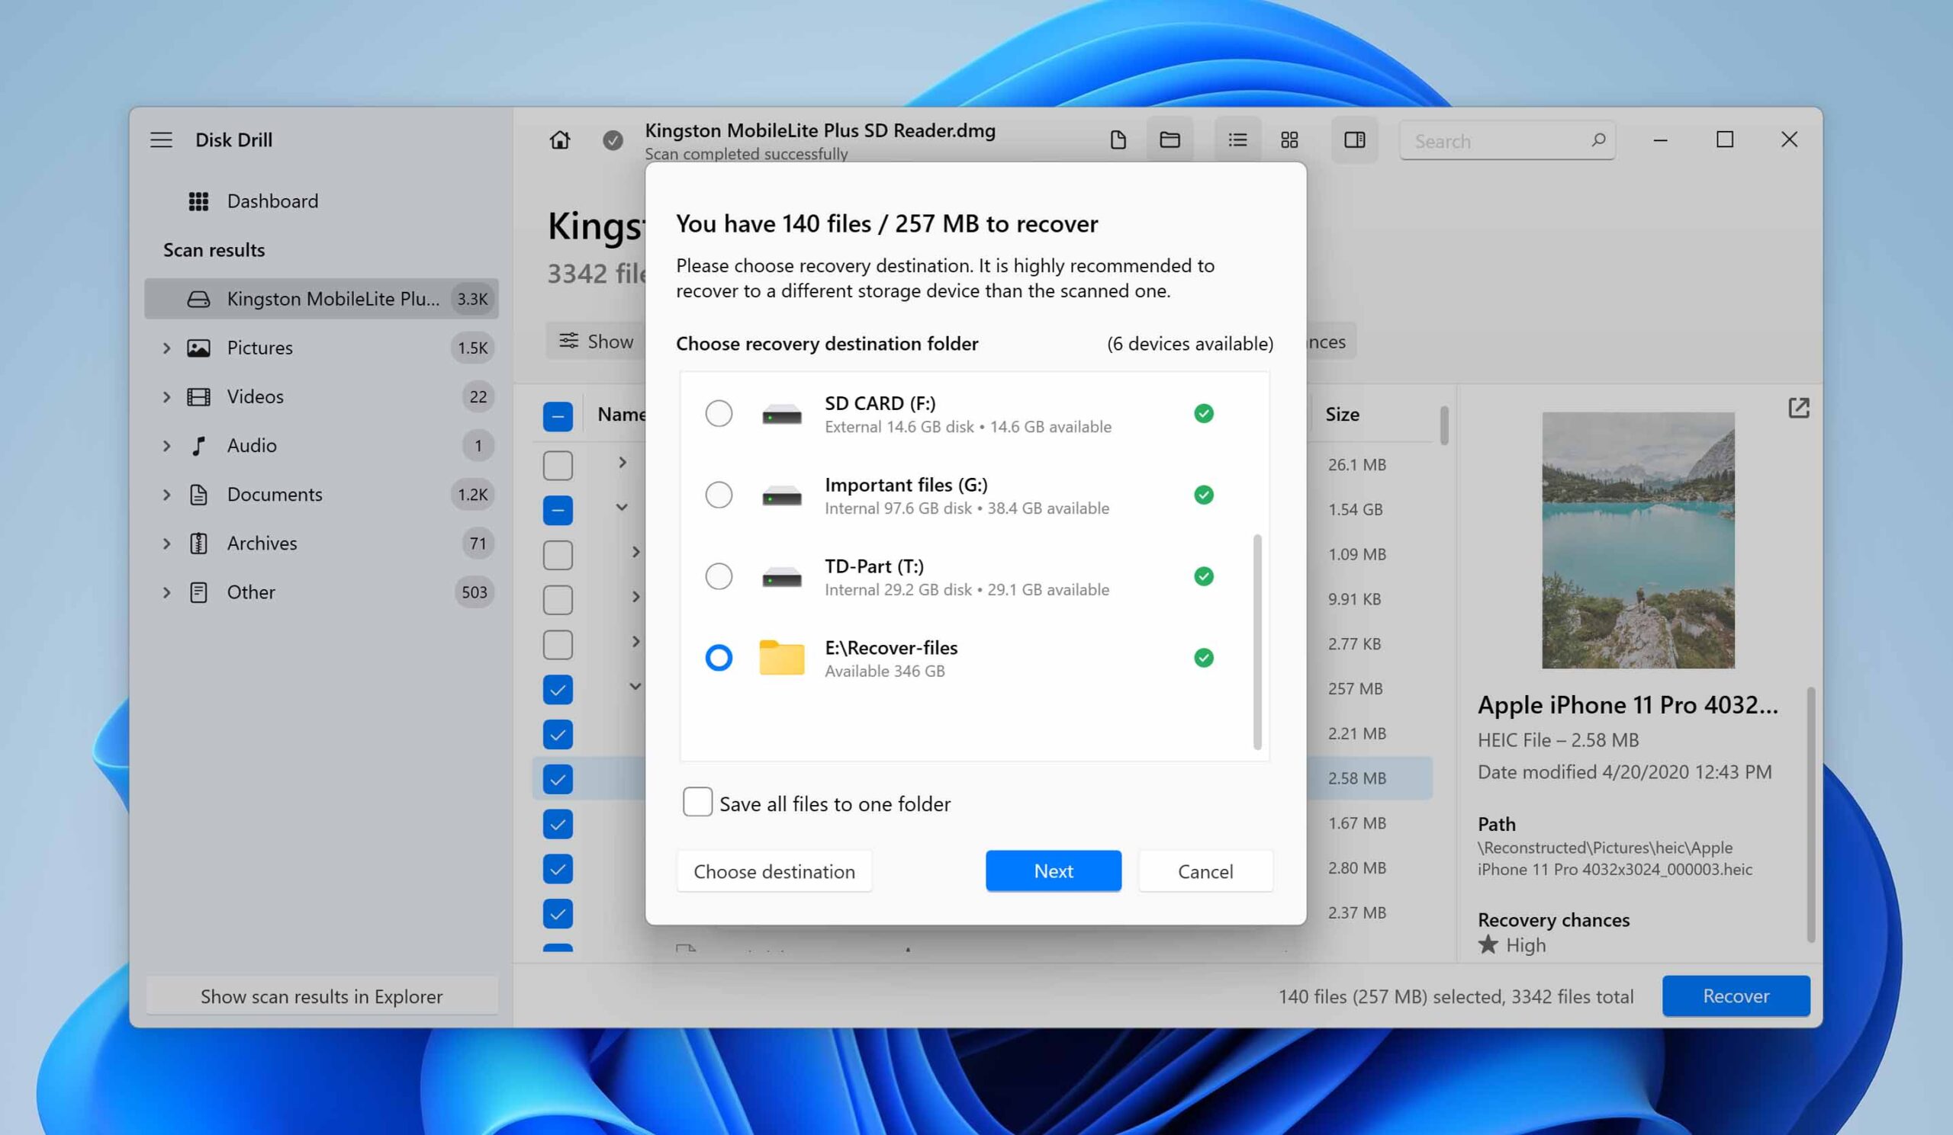Open the Disk Drill hamburger menu
1953x1135 pixels.
[161, 139]
